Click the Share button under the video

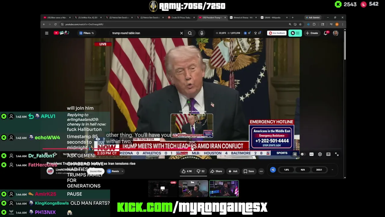point(216,171)
